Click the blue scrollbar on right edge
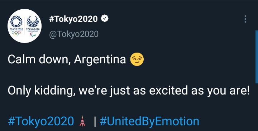This screenshot has height=131, width=258. [x=257, y=57]
